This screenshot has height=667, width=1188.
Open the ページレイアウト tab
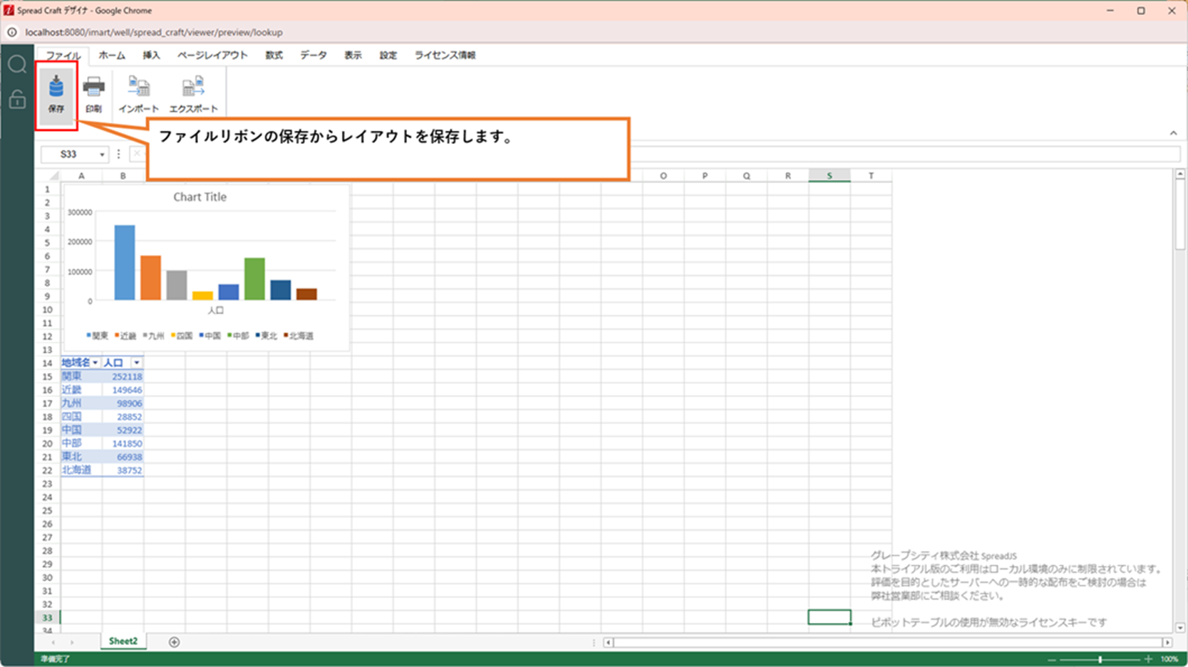tap(212, 56)
